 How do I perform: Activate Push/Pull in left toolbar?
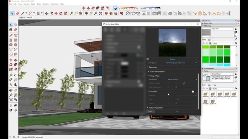(x=15, y=60)
